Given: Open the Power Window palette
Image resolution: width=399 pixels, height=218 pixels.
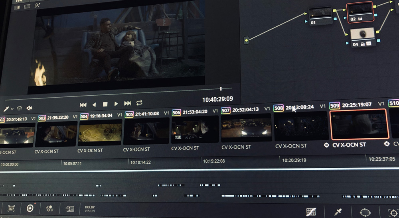Looking at the screenshot, I should click(365, 212).
